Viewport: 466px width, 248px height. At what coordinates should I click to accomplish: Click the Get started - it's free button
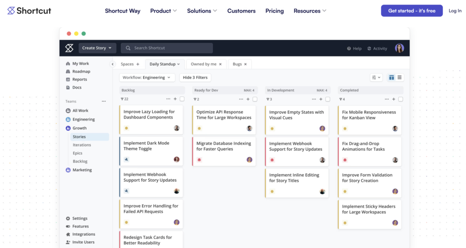411,11
